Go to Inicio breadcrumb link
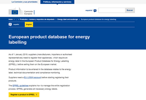Screen dimensions: 146x100 pos(11,19)
